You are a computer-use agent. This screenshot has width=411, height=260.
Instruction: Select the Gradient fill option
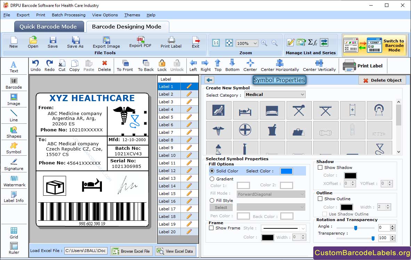(212, 179)
